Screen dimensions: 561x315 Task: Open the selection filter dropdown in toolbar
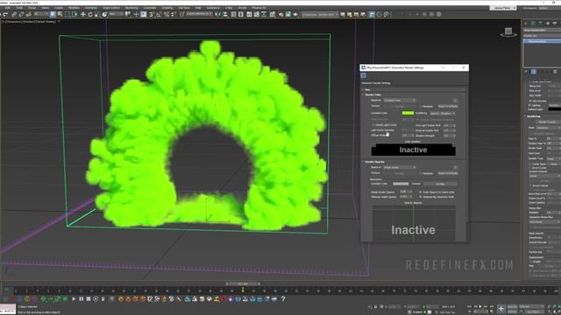[x=40, y=14]
